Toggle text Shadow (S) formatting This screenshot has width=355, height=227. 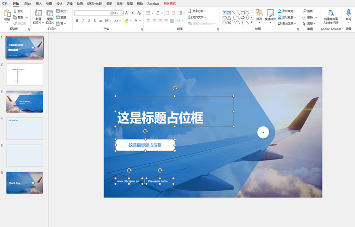point(94,20)
